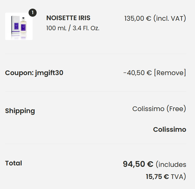The height and width of the screenshot is (189, 195).
Task: Click the bold Colissimo shipping method
Action: [169, 129]
